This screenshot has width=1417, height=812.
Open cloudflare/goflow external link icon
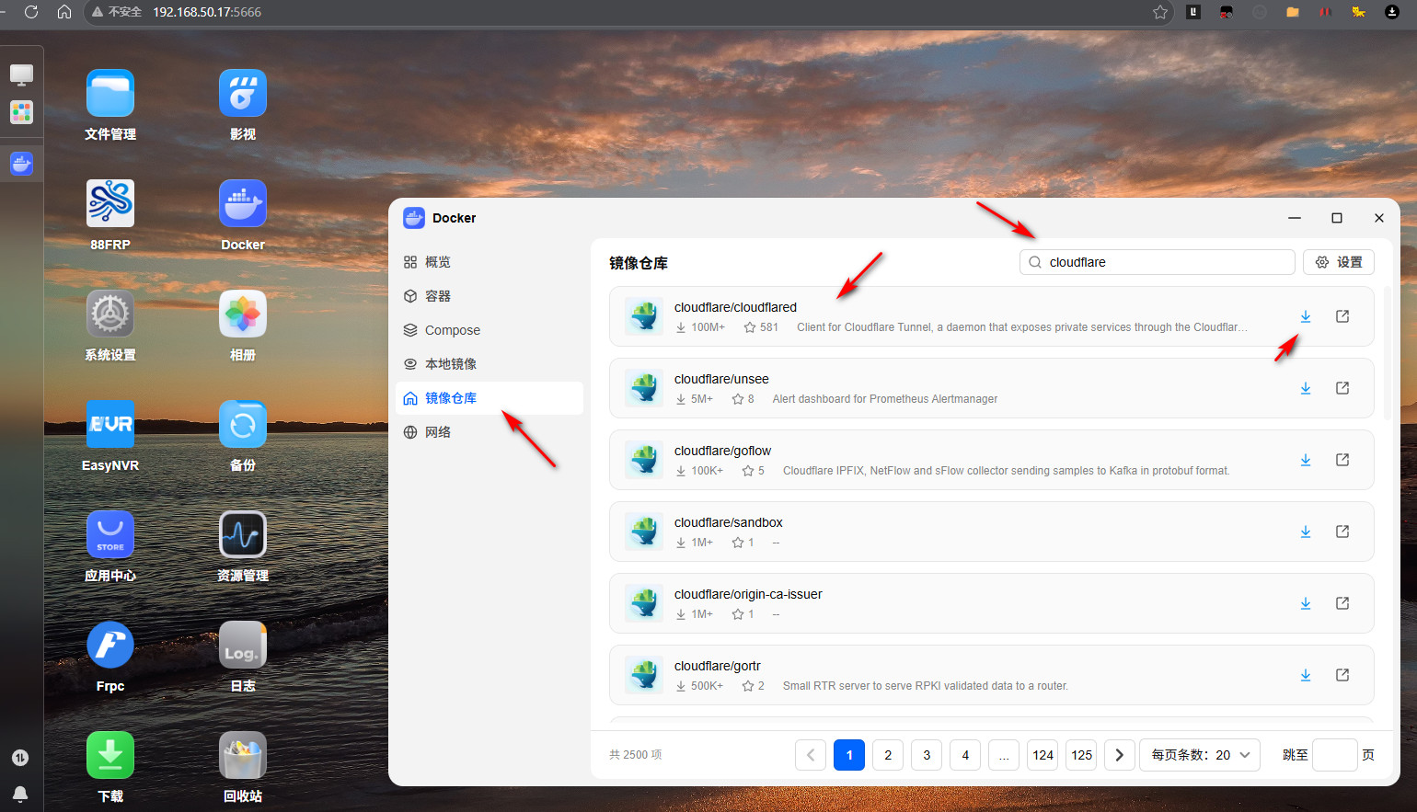pyautogui.click(x=1342, y=460)
